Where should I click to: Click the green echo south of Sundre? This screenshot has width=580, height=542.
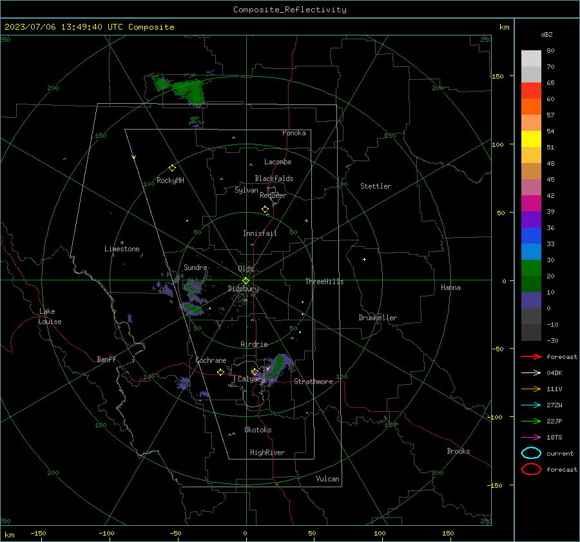point(191,307)
